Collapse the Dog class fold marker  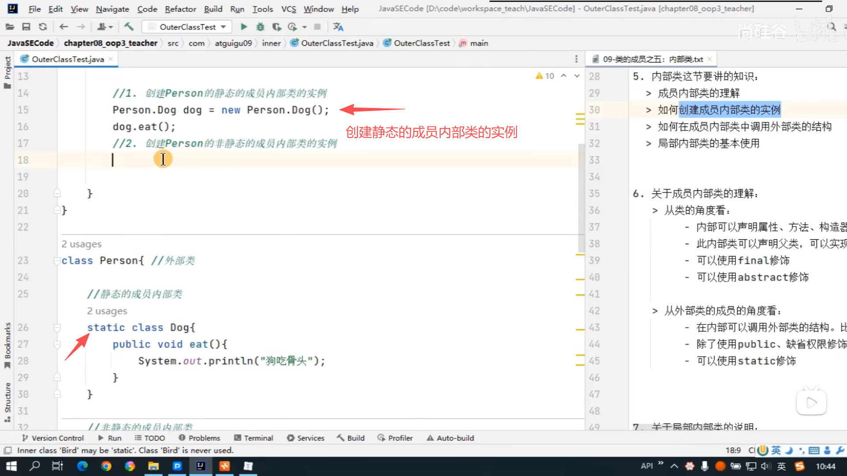(57, 327)
